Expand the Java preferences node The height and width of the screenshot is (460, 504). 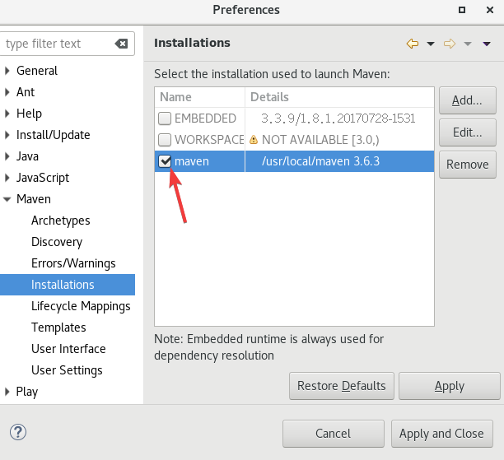point(7,156)
